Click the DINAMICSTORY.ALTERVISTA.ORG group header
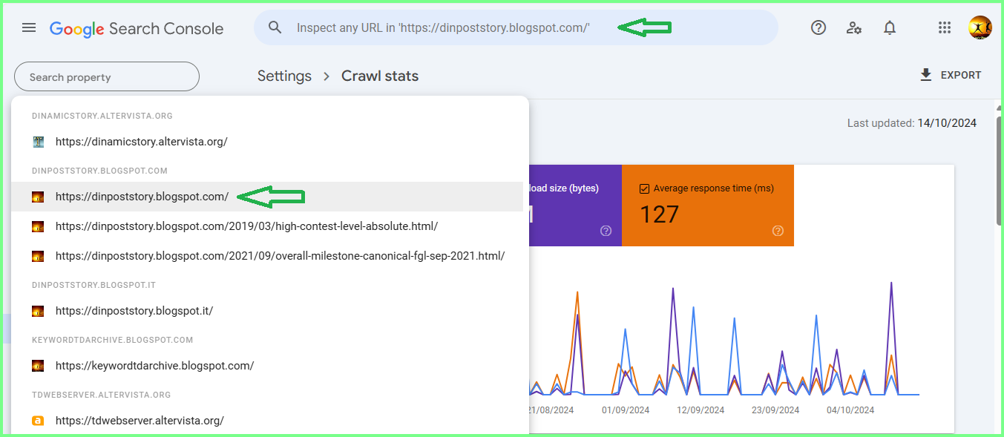The width and height of the screenshot is (1004, 437). click(102, 116)
